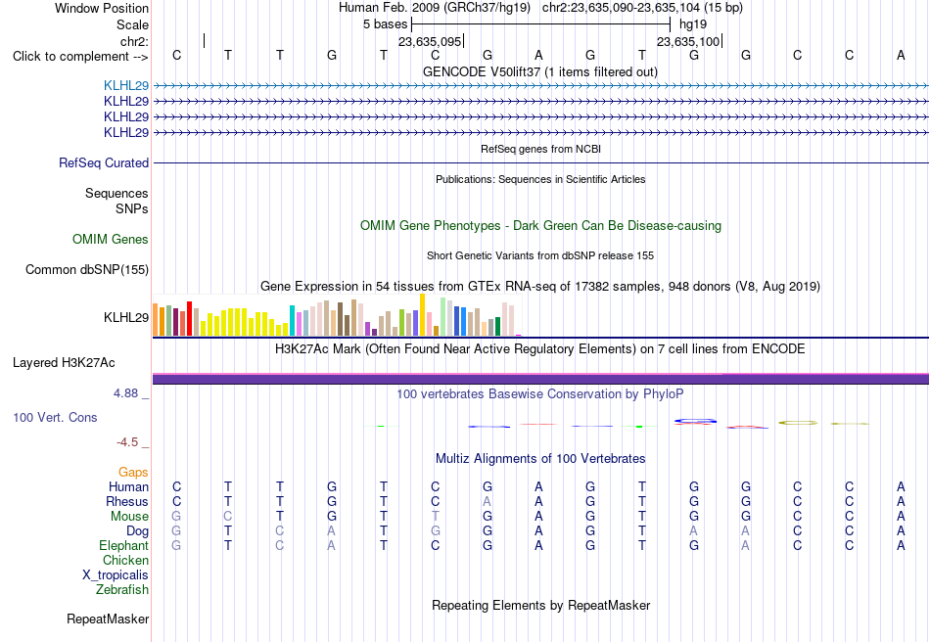Click the Sequences publications label
This screenshot has width=930, height=642.
116,193
